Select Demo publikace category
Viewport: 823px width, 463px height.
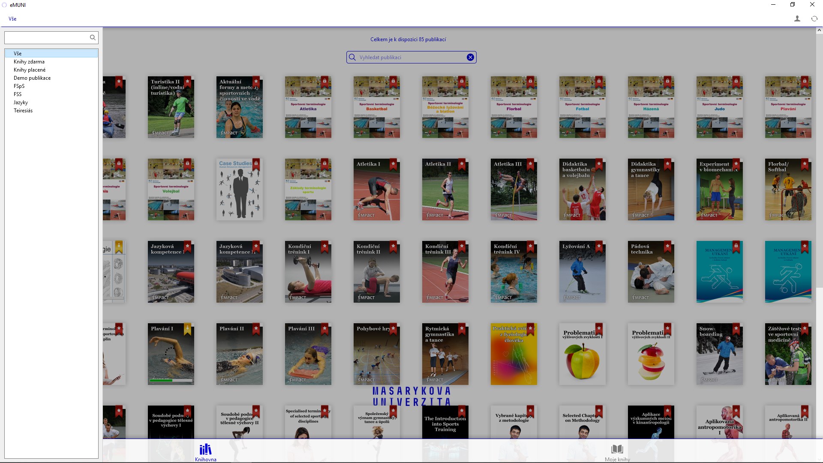click(32, 78)
